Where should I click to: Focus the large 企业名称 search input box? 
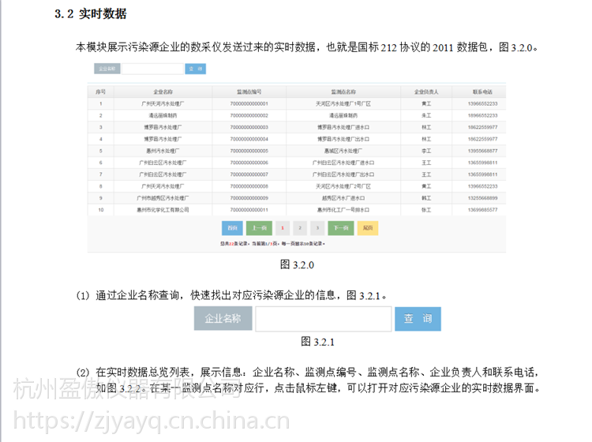[323, 319]
